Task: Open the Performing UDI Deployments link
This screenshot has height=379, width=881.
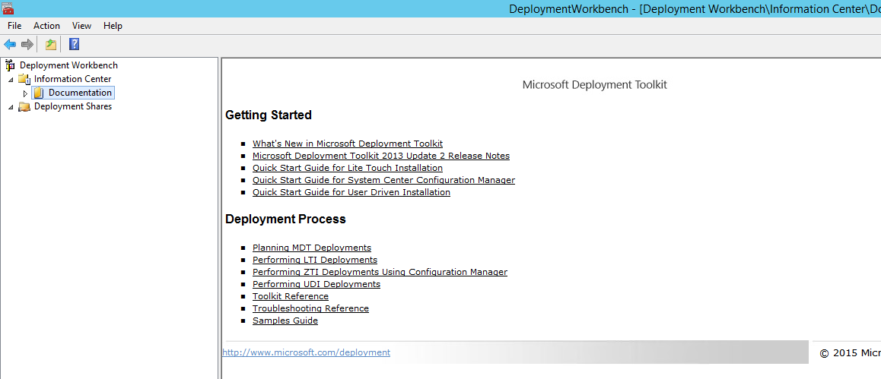Action: [316, 285]
